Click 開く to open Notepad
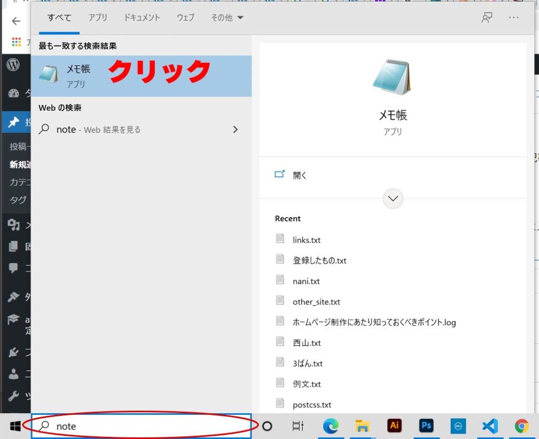 (300, 175)
